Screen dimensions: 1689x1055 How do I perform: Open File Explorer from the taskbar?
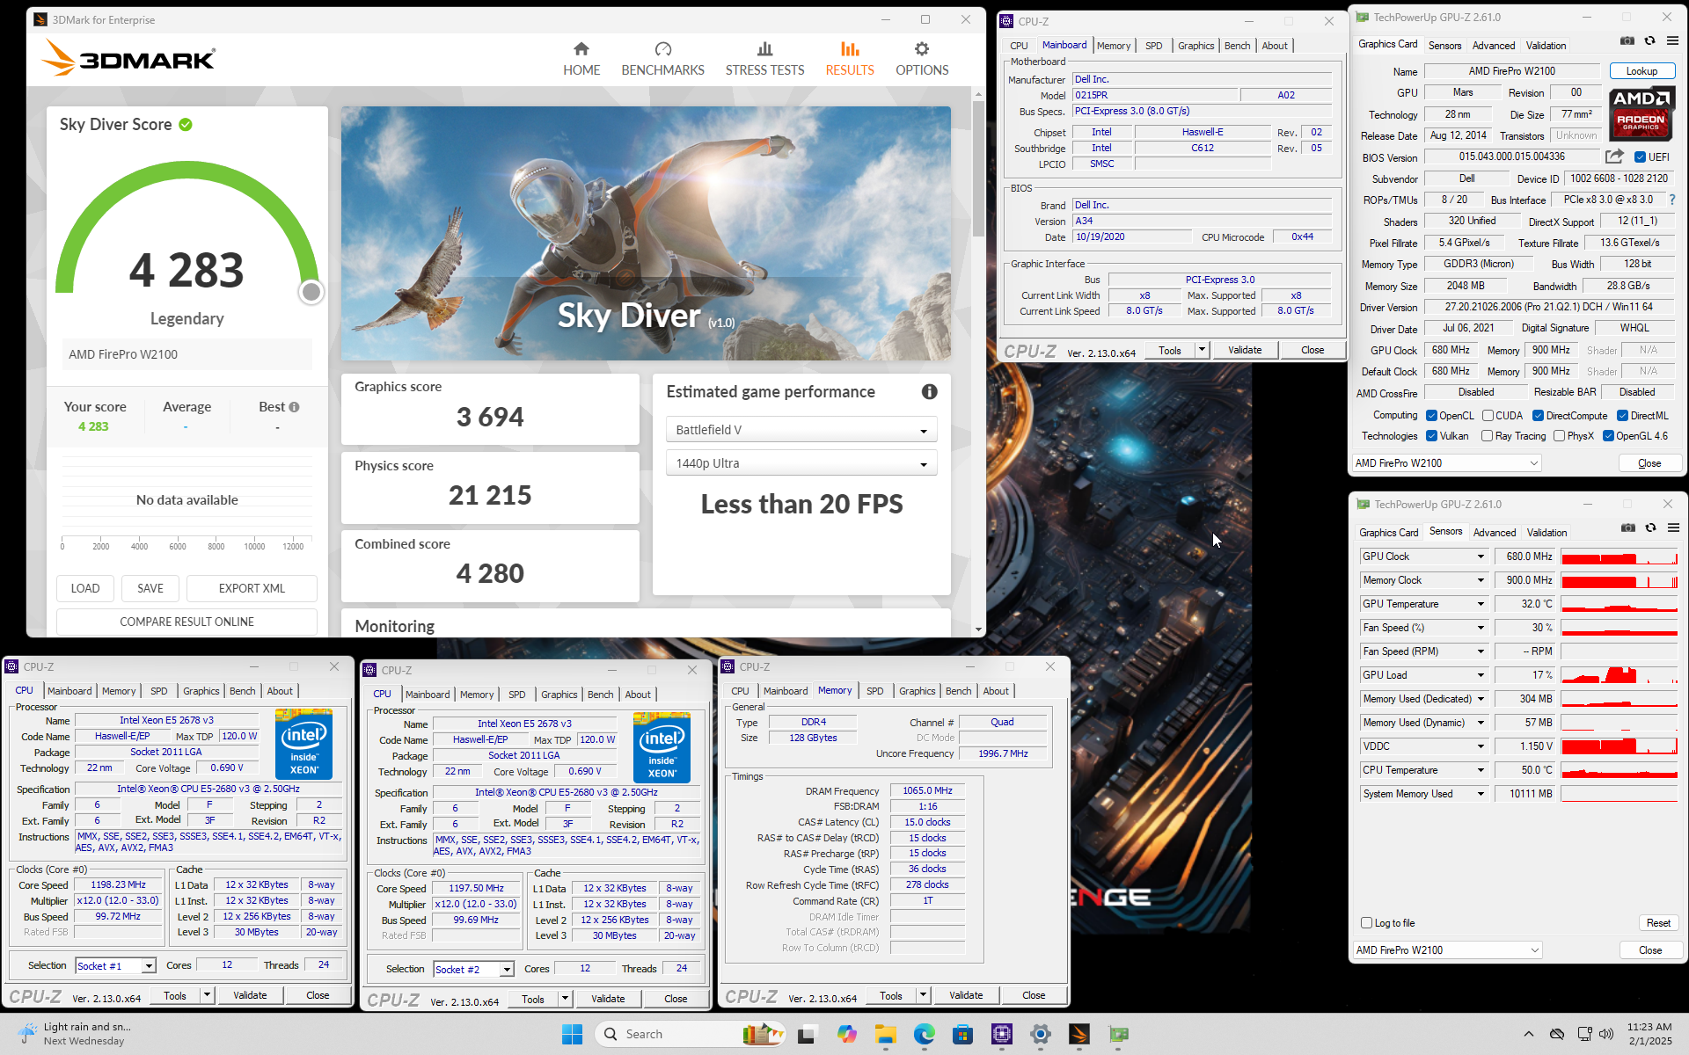point(885,1034)
